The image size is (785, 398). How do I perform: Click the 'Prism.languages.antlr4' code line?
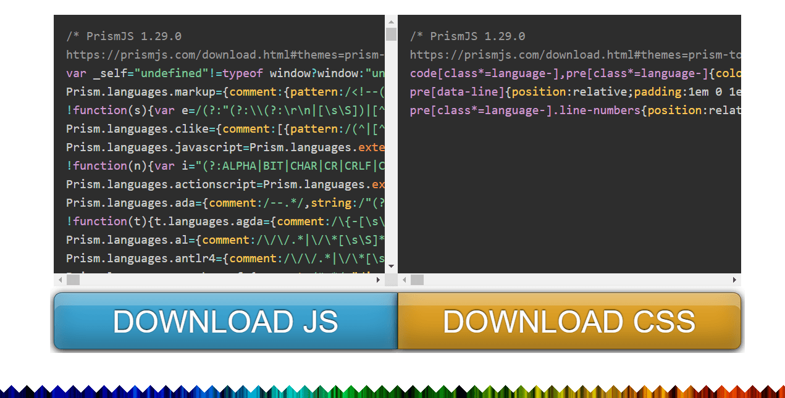tap(225, 259)
